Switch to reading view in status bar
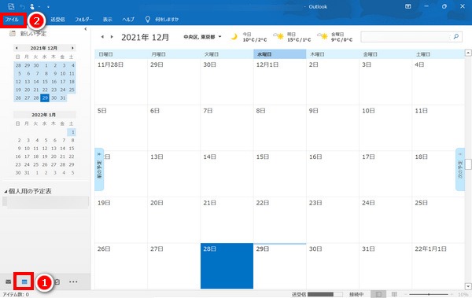The image size is (472, 298). click(x=394, y=294)
